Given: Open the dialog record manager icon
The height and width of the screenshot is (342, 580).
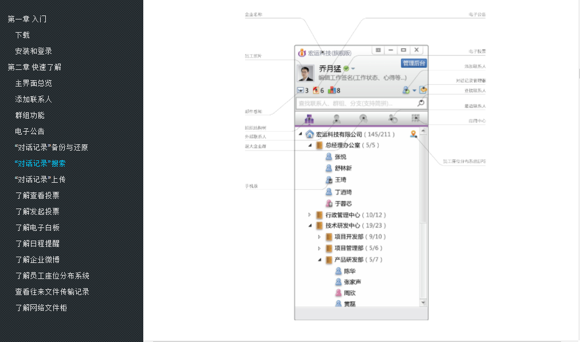Looking at the screenshot, I should [423, 89].
